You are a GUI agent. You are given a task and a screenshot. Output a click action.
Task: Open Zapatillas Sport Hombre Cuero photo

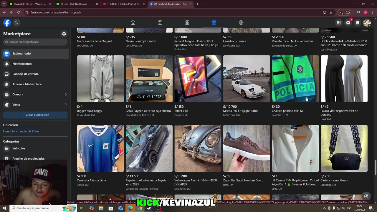tap(247, 148)
